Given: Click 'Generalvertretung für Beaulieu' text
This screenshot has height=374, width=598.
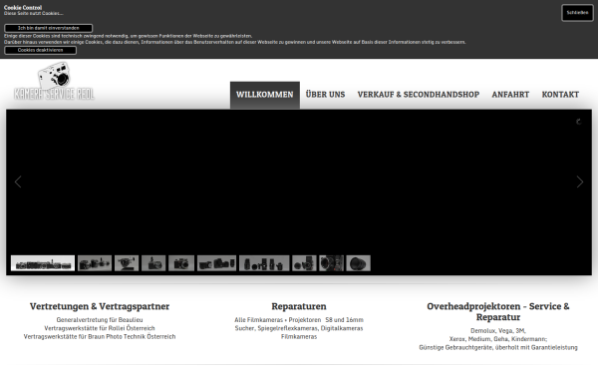Looking at the screenshot, I should (100, 320).
